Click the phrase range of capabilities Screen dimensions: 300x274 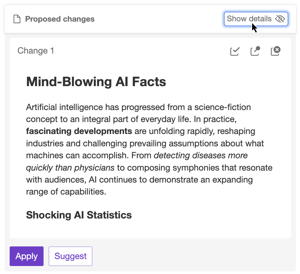point(66,192)
